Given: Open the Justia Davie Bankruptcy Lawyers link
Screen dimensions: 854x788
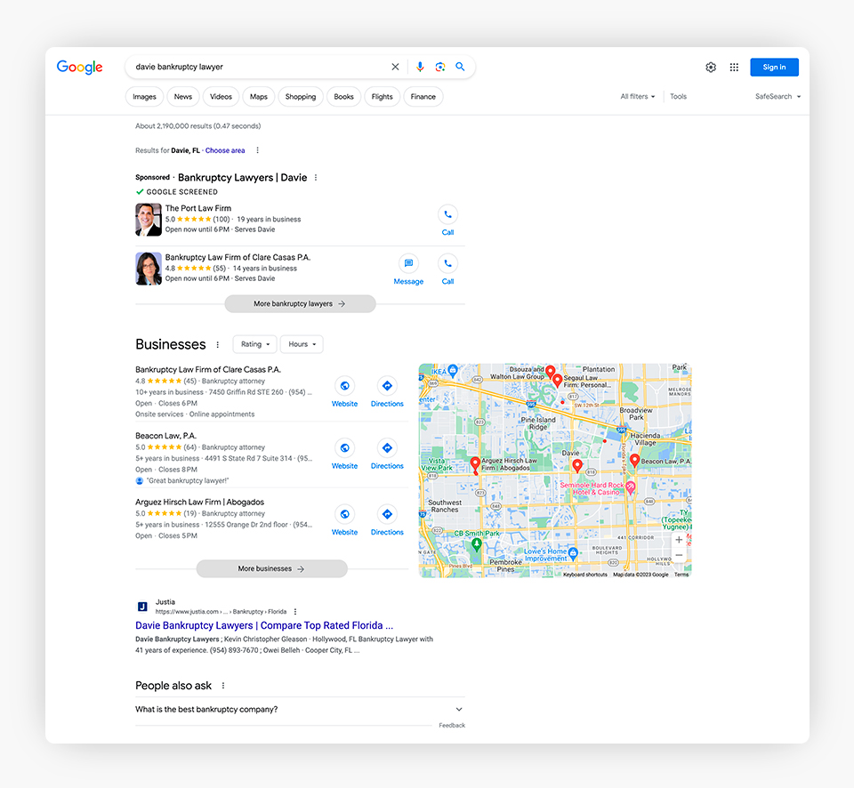Looking at the screenshot, I should pos(264,625).
